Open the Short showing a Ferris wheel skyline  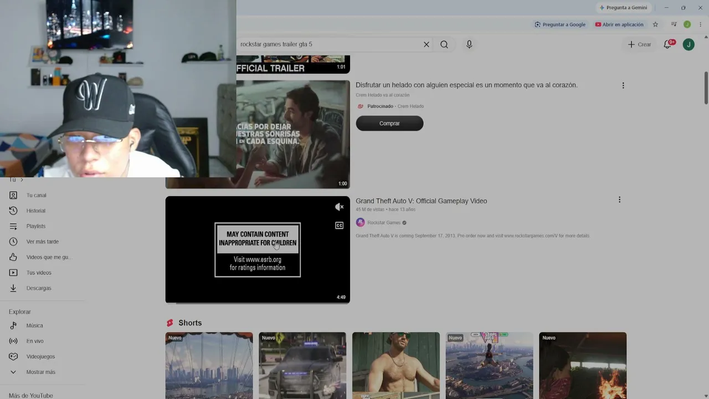(x=209, y=366)
